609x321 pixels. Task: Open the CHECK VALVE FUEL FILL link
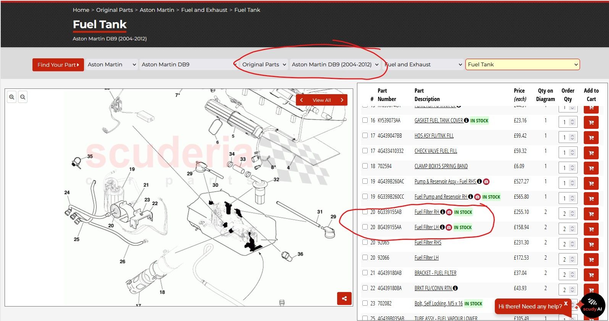click(x=436, y=151)
